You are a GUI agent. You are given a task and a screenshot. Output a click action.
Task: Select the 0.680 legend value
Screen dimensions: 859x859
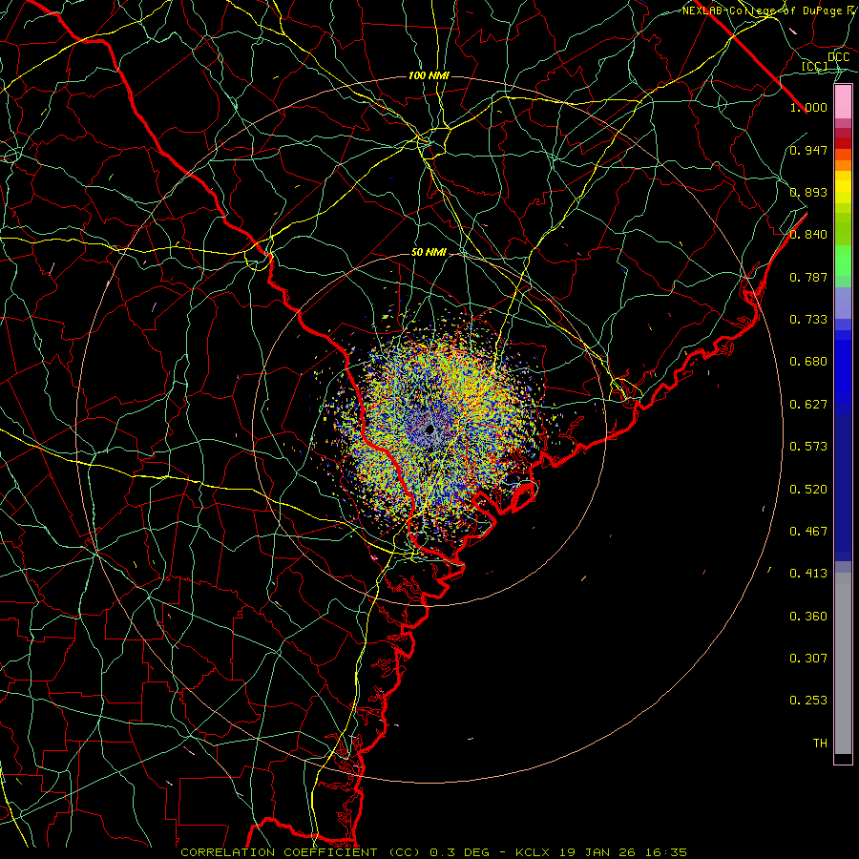pos(808,362)
